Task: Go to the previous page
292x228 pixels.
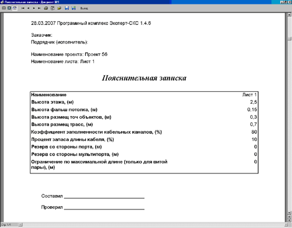Action: pos(29,8)
